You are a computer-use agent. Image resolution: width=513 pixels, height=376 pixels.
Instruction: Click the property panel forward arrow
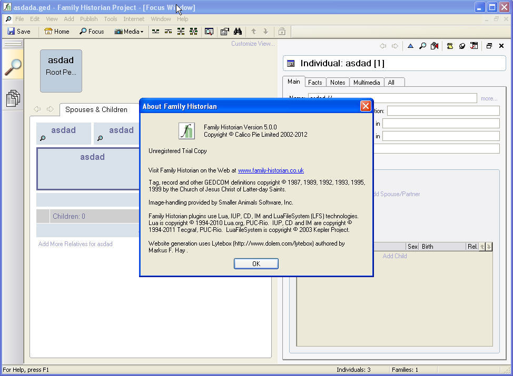[395, 46]
